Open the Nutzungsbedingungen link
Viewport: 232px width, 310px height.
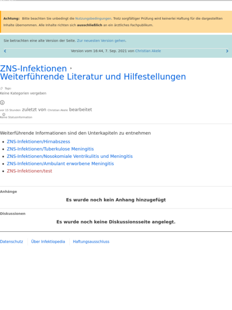(x=93, y=19)
